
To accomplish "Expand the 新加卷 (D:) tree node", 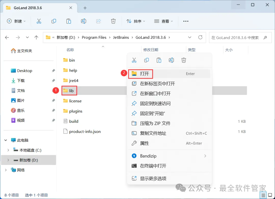I will [8, 160].
